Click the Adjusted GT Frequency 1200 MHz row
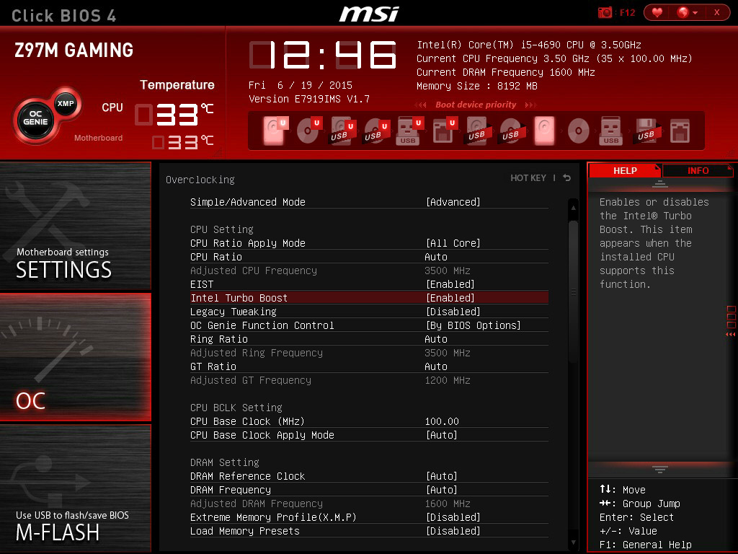The image size is (738, 554). 369,380
